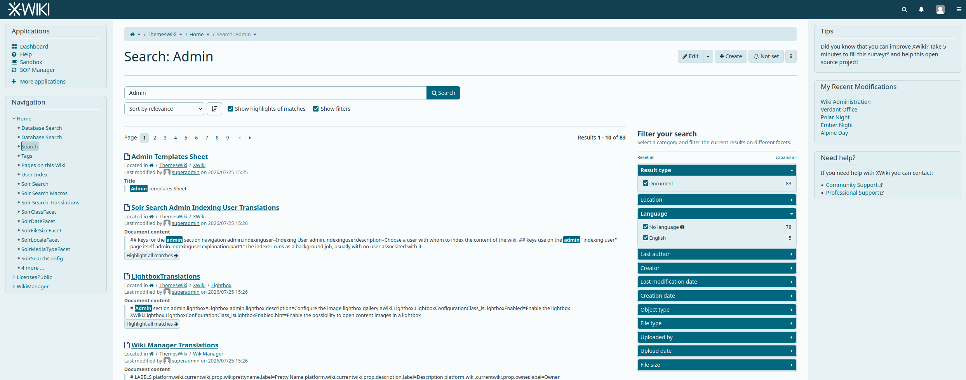966x380 pixels.
Task: Go to results page 9
Action: 228,138
